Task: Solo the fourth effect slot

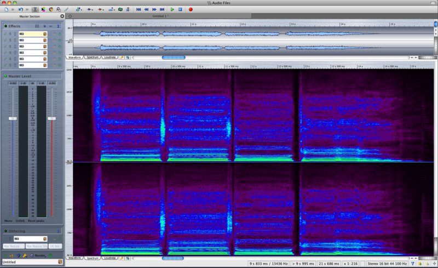Action: click(10, 53)
